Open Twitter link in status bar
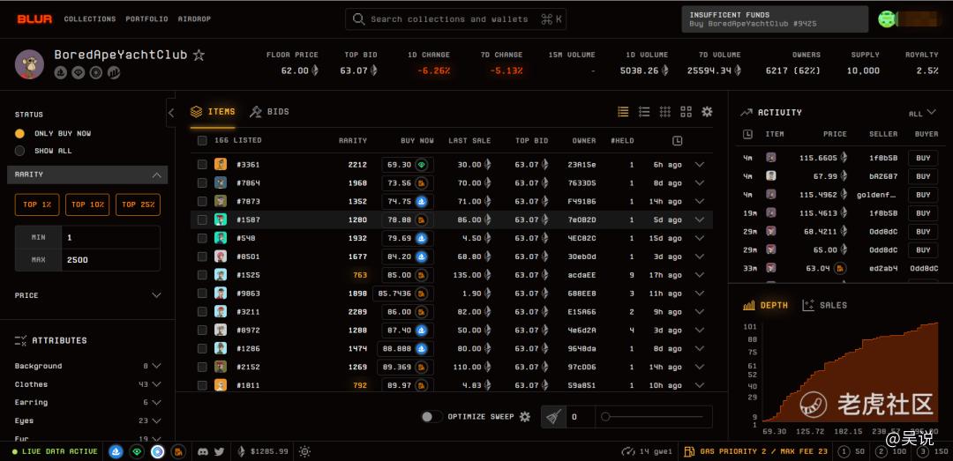The image size is (953, 461). (x=220, y=451)
